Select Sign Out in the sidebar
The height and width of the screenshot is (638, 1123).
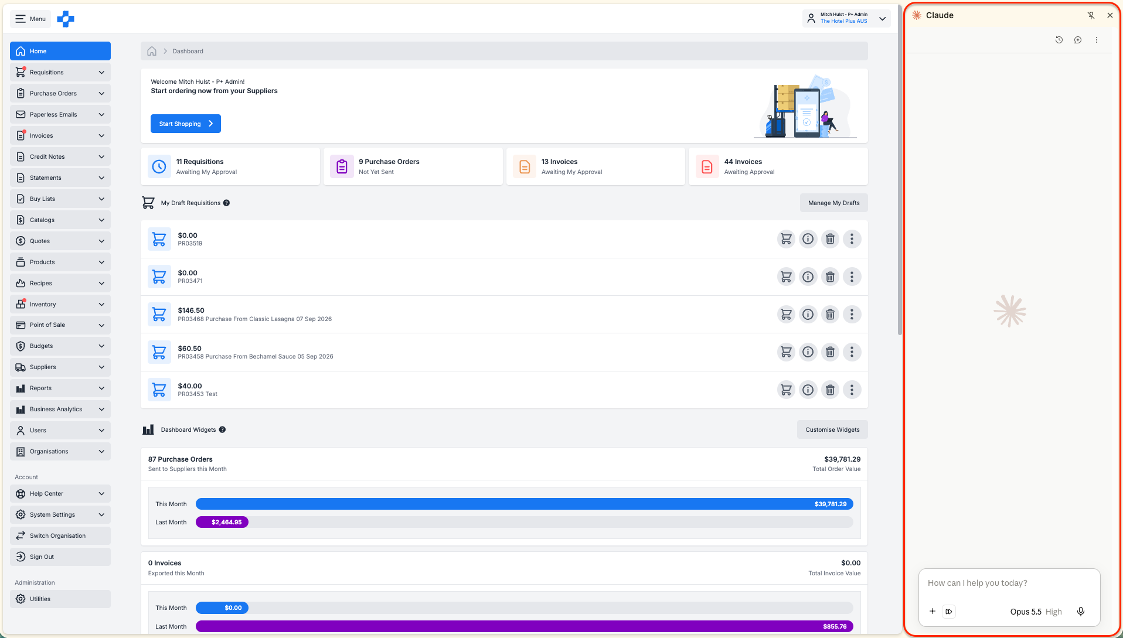coord(60,557)
